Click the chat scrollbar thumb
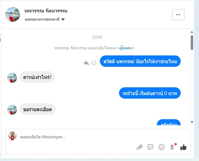Viewport: 199px width, 161px height. (192, 42)
